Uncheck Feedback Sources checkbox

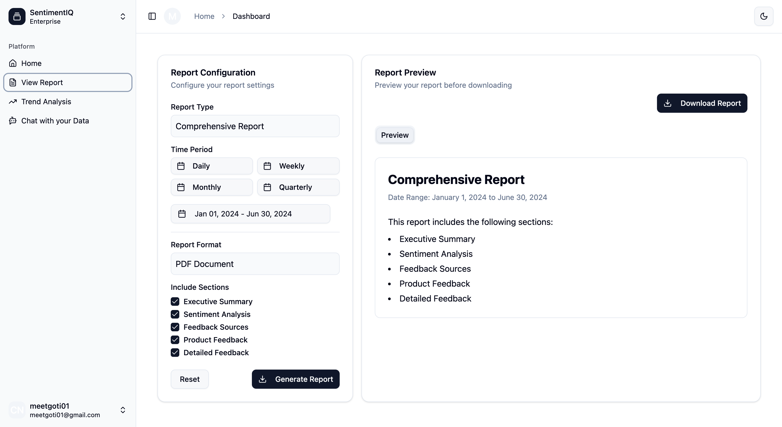tap(175, 327)
